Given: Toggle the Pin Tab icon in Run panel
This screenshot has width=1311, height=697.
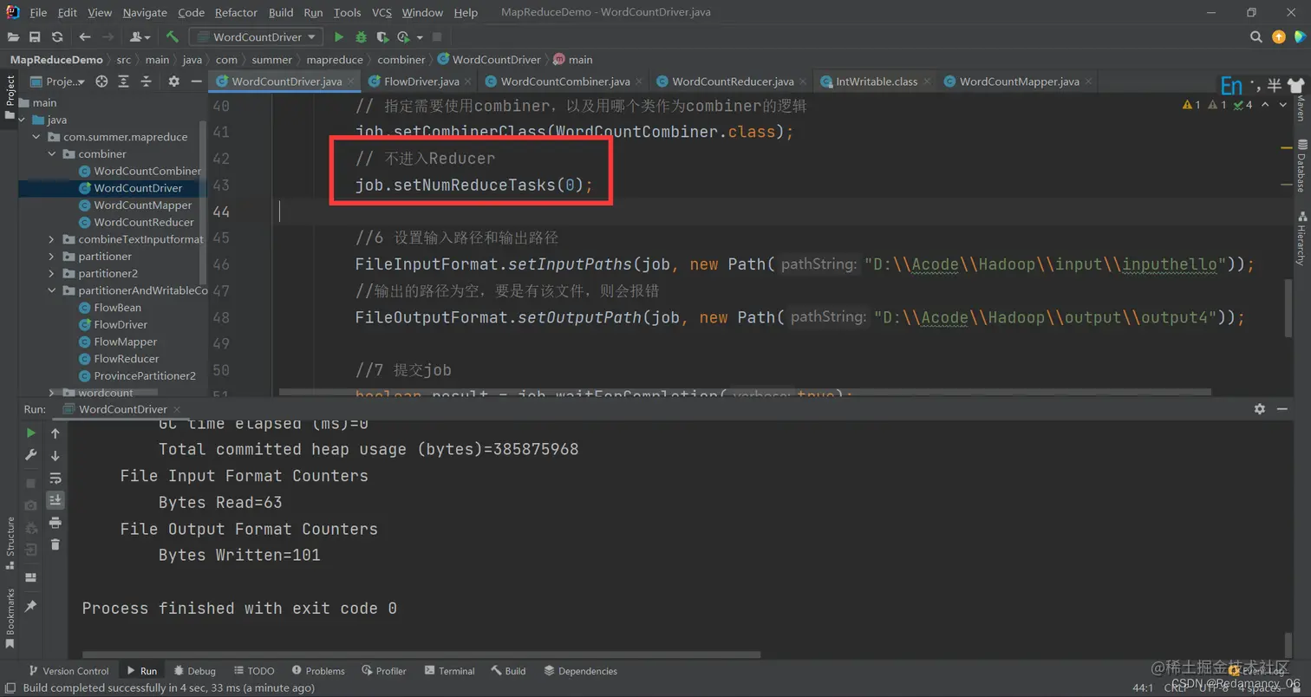Looking at the screenshot, I should click(31, 606).
